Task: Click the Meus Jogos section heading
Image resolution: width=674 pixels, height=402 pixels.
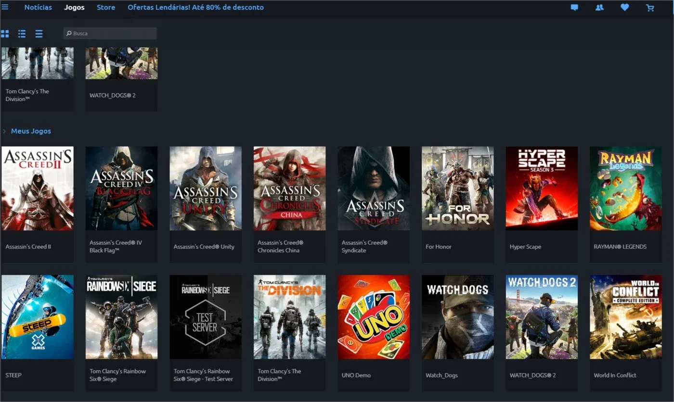Action: click(31, 131)
